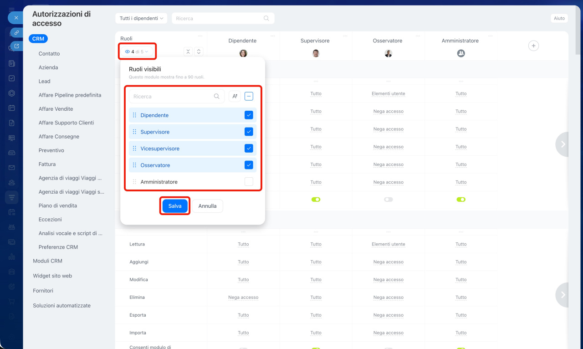Click the right arrow to scroll role columns

pyautogui.click(x=563, y=144)
